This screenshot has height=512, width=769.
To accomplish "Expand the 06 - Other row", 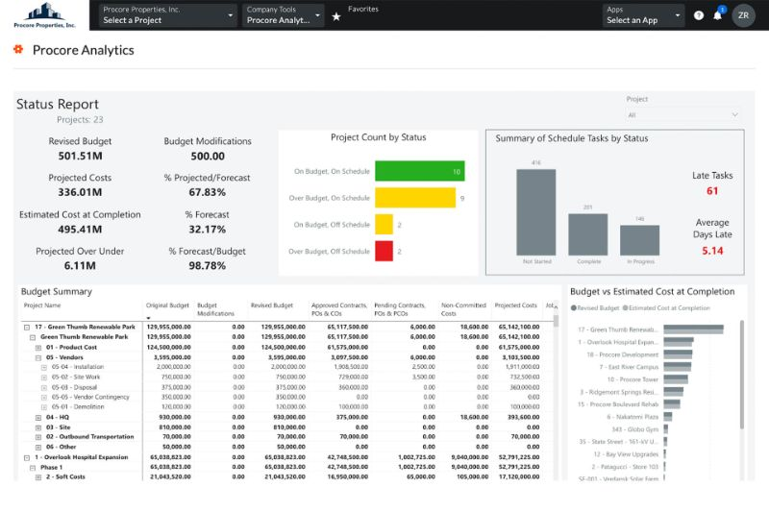I will (38, 448).
